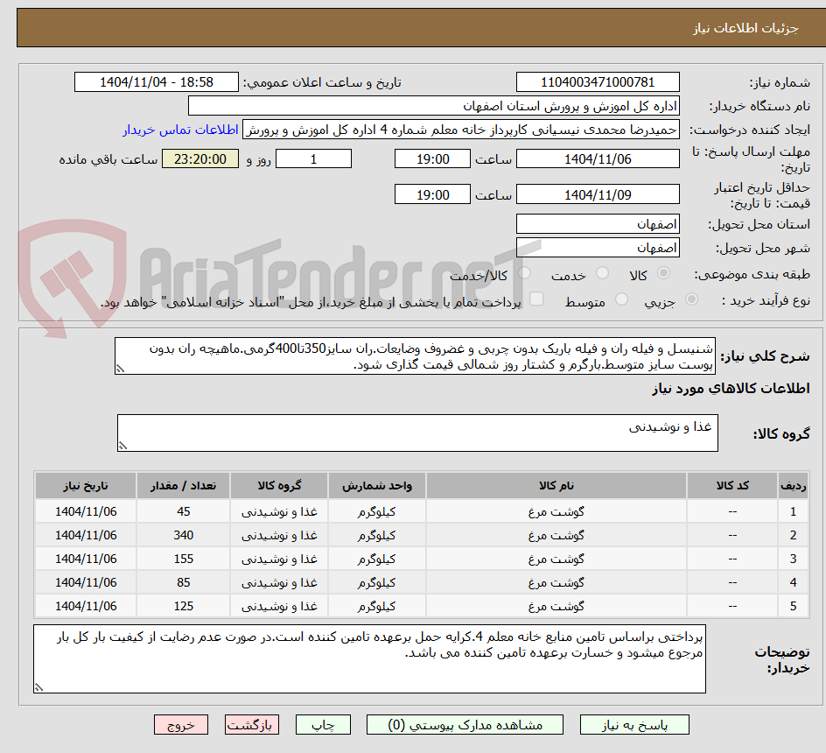This screenshot has width=826, height=753.
Task: Click گوشت مرغ in row 1
Action: 556,511
